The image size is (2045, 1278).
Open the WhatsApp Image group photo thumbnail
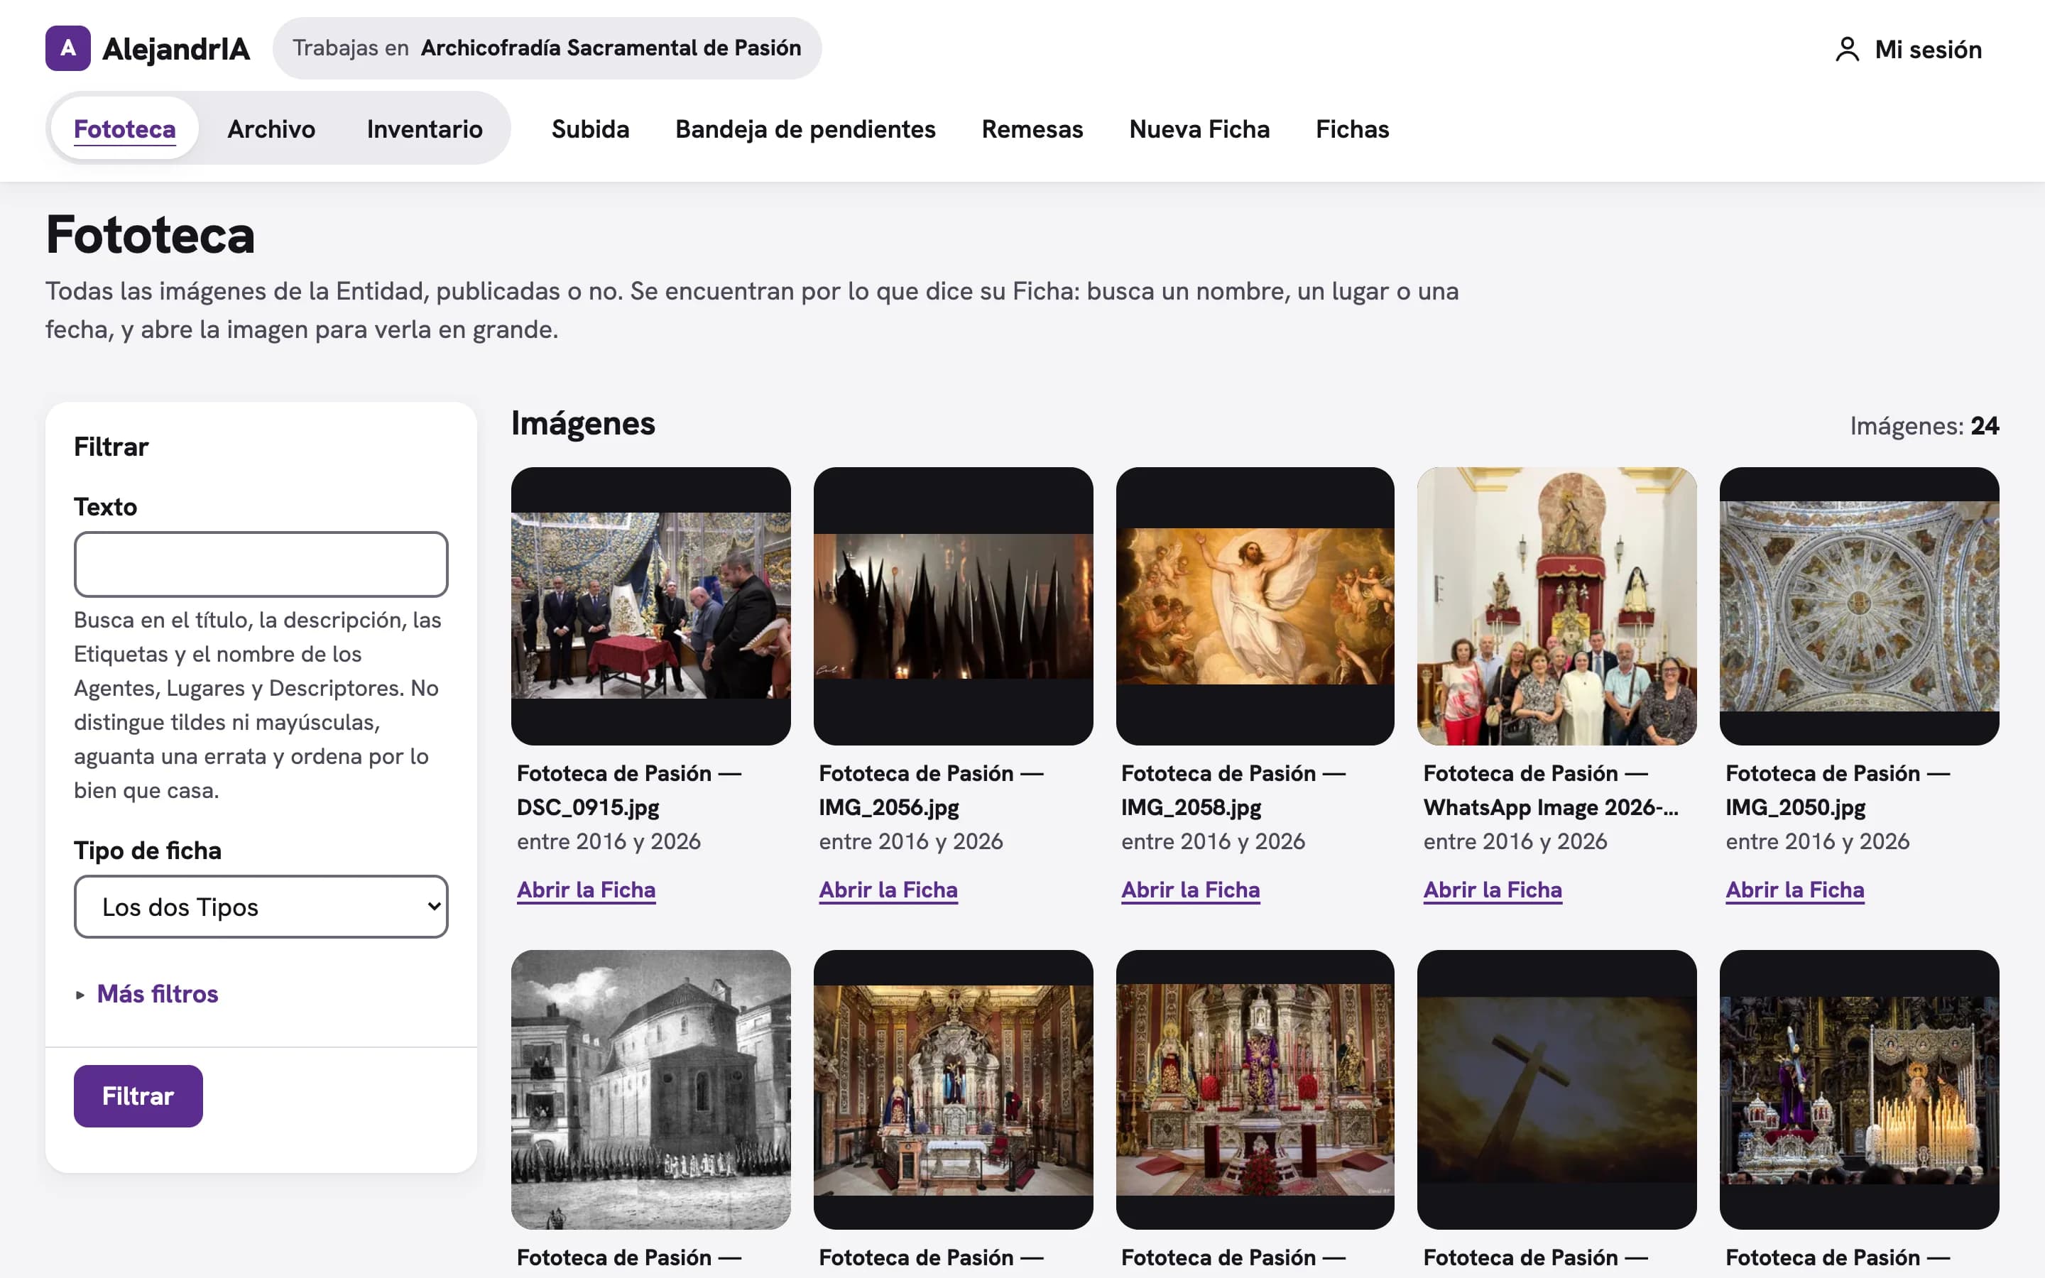click(1556, 606)
